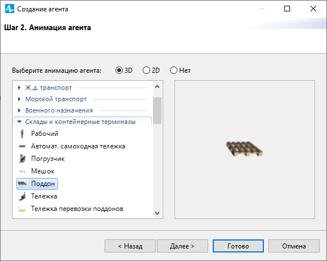
Task: Proceed with the Далее button
Action: tap(183, 246)
